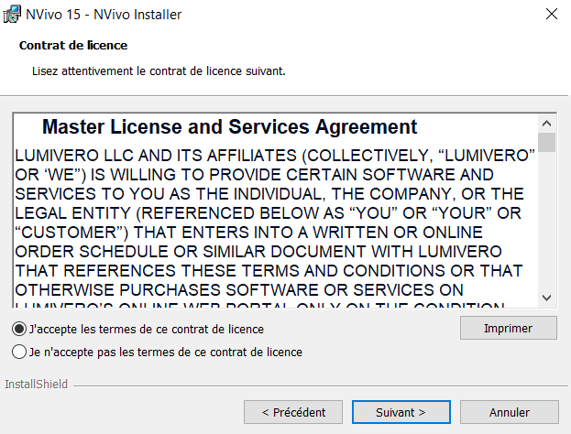Click the license text scrollbar thumb
Image resolution: width=571 pixels, height=434 pixels.
(547, 142)
